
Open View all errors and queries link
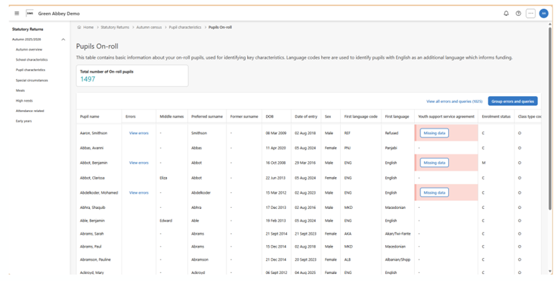point(454,101)
